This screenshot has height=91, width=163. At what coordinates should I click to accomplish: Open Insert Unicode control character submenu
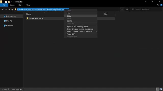pos(80,31)
